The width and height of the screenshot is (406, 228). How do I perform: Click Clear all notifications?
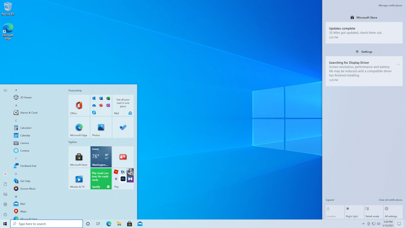point(390,200)
